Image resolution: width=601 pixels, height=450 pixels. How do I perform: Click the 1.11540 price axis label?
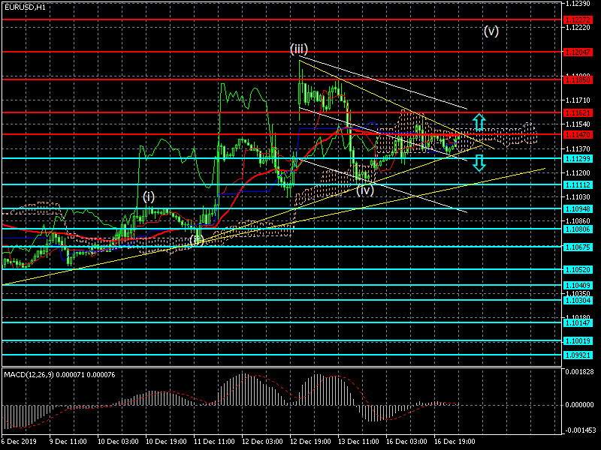(x=578, y=124)
